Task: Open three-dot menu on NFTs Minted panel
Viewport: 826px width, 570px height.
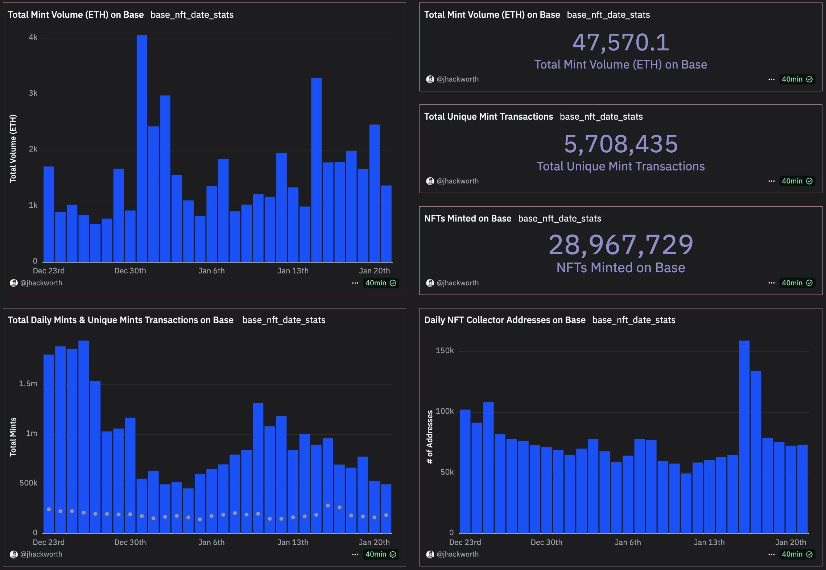Action: point(771,283)
